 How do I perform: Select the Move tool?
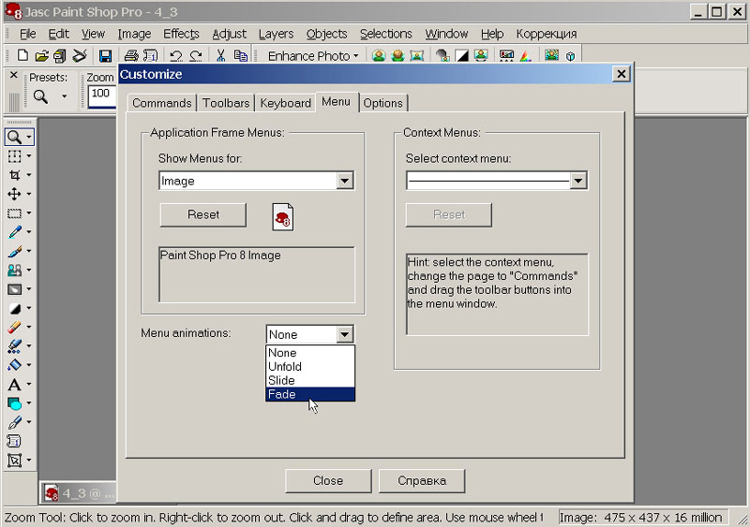14,194
